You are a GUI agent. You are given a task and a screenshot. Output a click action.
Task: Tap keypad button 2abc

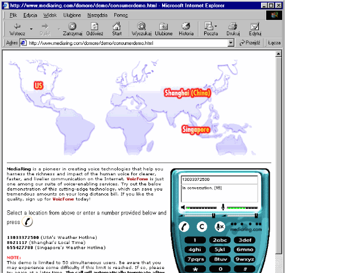220,240
